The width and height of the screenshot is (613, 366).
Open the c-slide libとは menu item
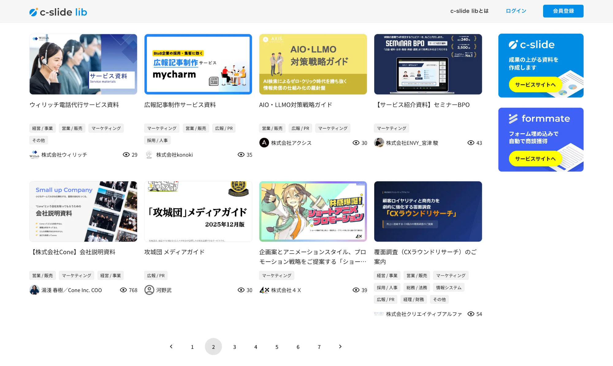click(x=469, y=11)
